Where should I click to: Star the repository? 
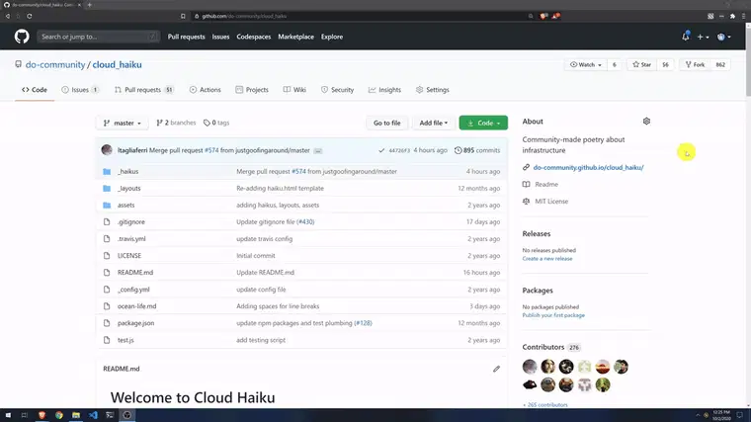(641, 64)
